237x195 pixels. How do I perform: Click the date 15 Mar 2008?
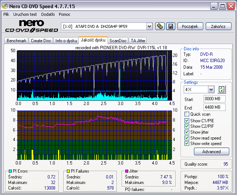point(211,67)
